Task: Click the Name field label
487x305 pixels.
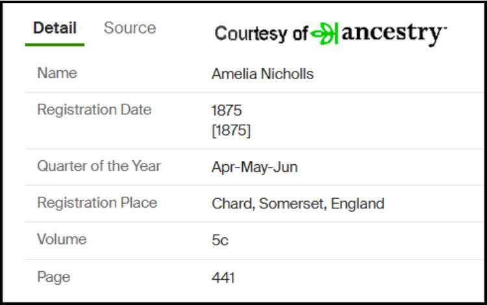Action: pos(57,73)
